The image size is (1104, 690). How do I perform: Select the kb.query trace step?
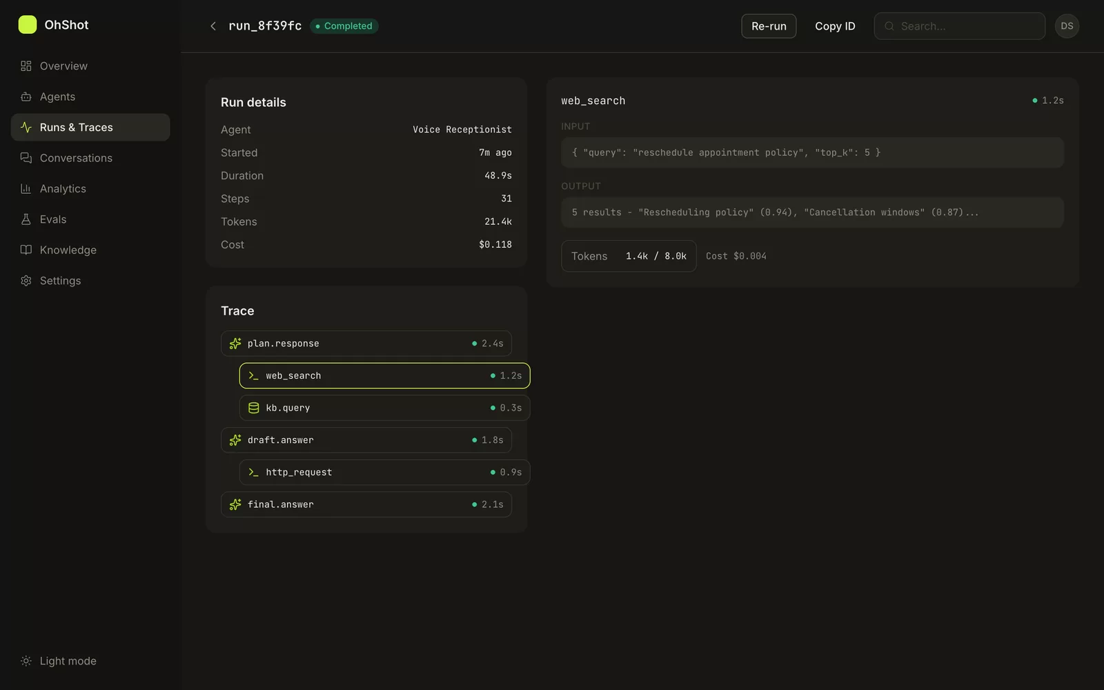tap(384, 408)
